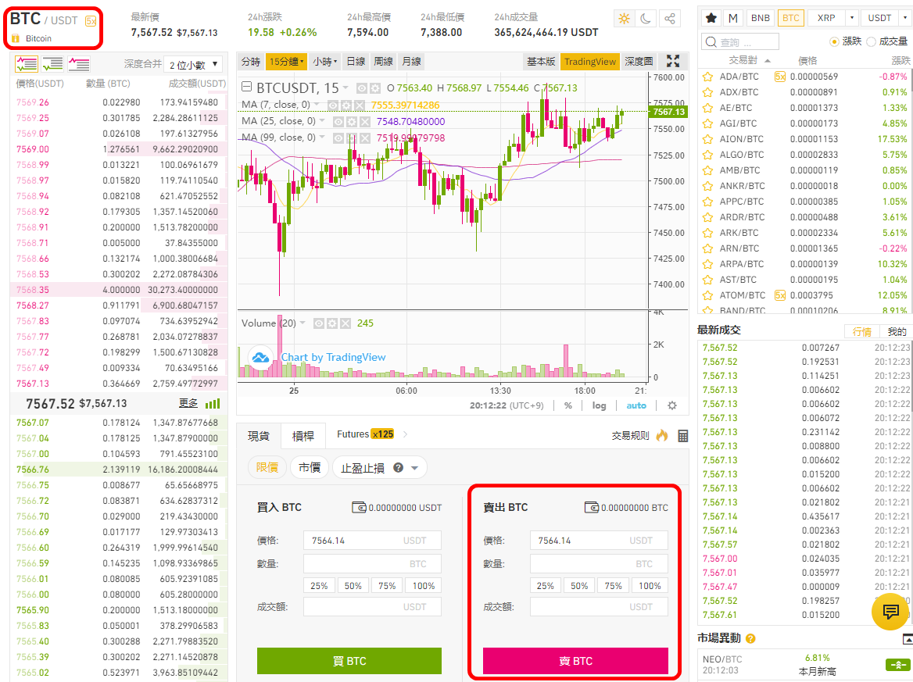Image resolution: width=913 pixels, height=682 pixels.
Task: Select the 成交量 radio button
Action: (871, 41)
